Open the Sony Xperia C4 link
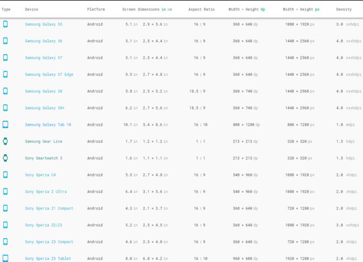Image resolution: width=363 pixels, height=262 pixels. 40,175
